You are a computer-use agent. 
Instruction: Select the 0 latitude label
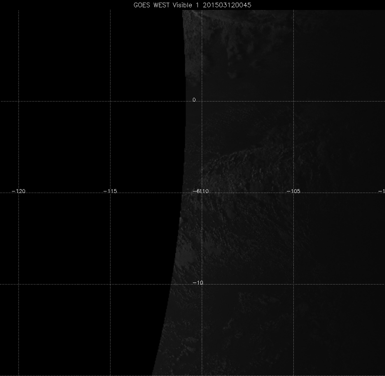pyautogui.click(x=194, y=100)
